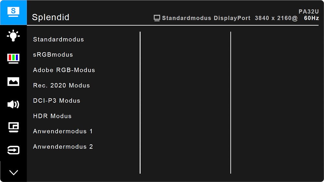Click the monitor icon beside Standardmodus DisplayPort
The height and width of the screenshot is (182, 324).
[157, 18]
